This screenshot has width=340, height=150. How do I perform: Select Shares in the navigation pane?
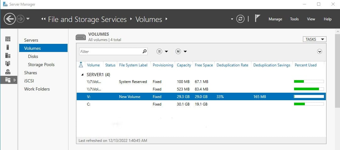click(x=30, y=73)
